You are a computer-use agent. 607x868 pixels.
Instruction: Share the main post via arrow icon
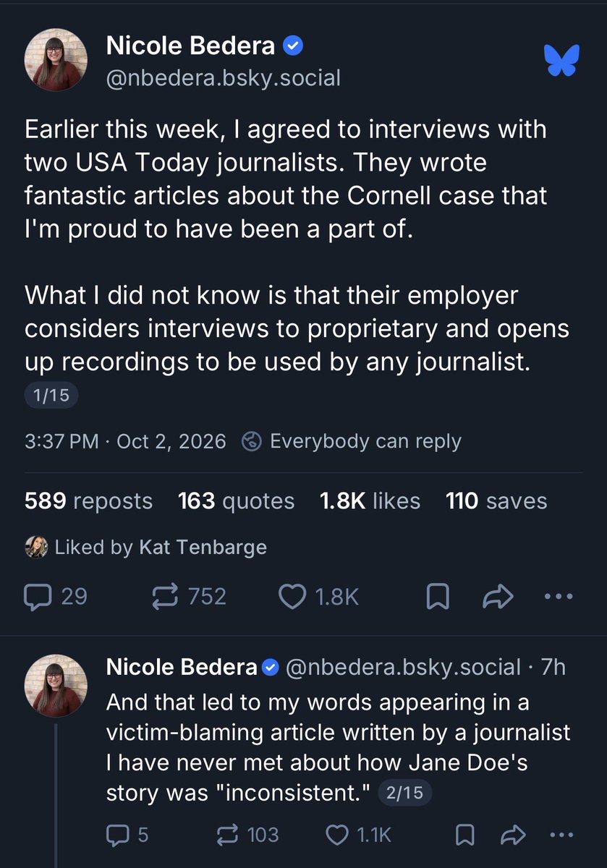[498, 596]
